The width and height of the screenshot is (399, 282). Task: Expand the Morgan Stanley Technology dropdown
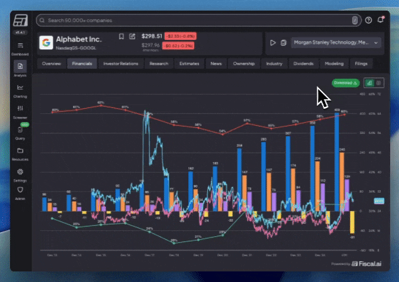tap(336, 42)
